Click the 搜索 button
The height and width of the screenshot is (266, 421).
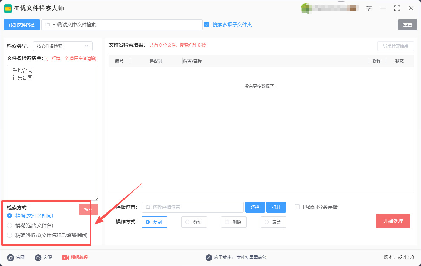point(88,210)
